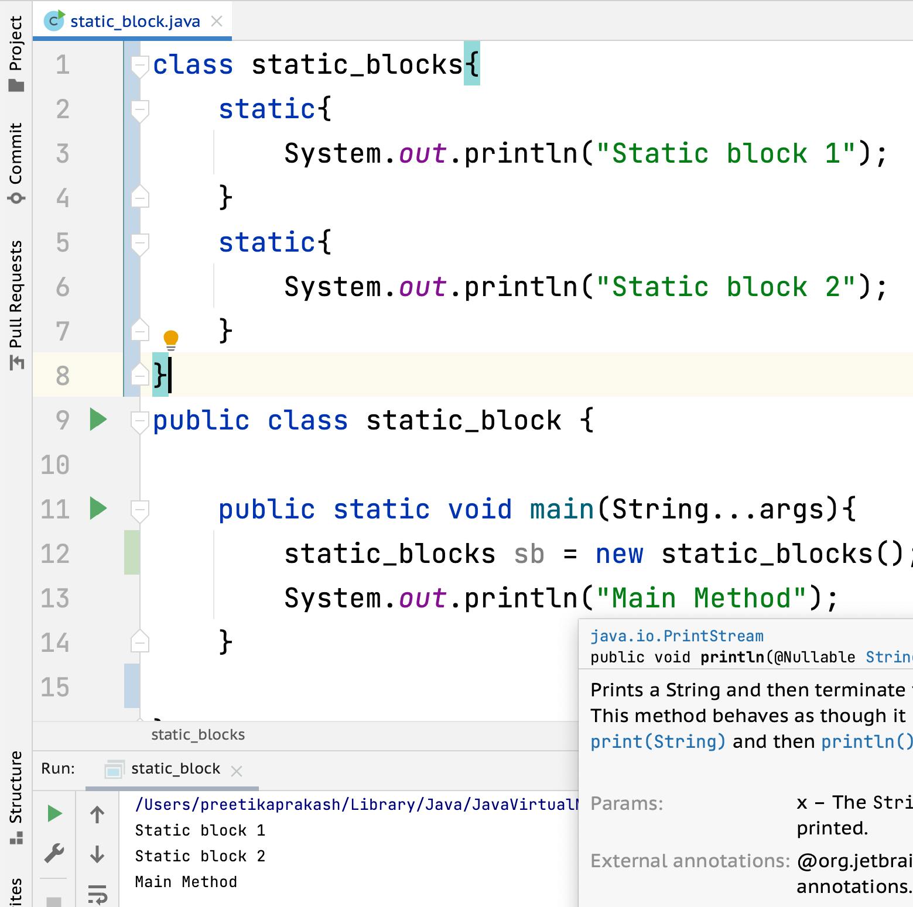Open java.io.PrintStream link in documentation popup
The width and height of the screenshot is (913, 907).
(677, 636)
